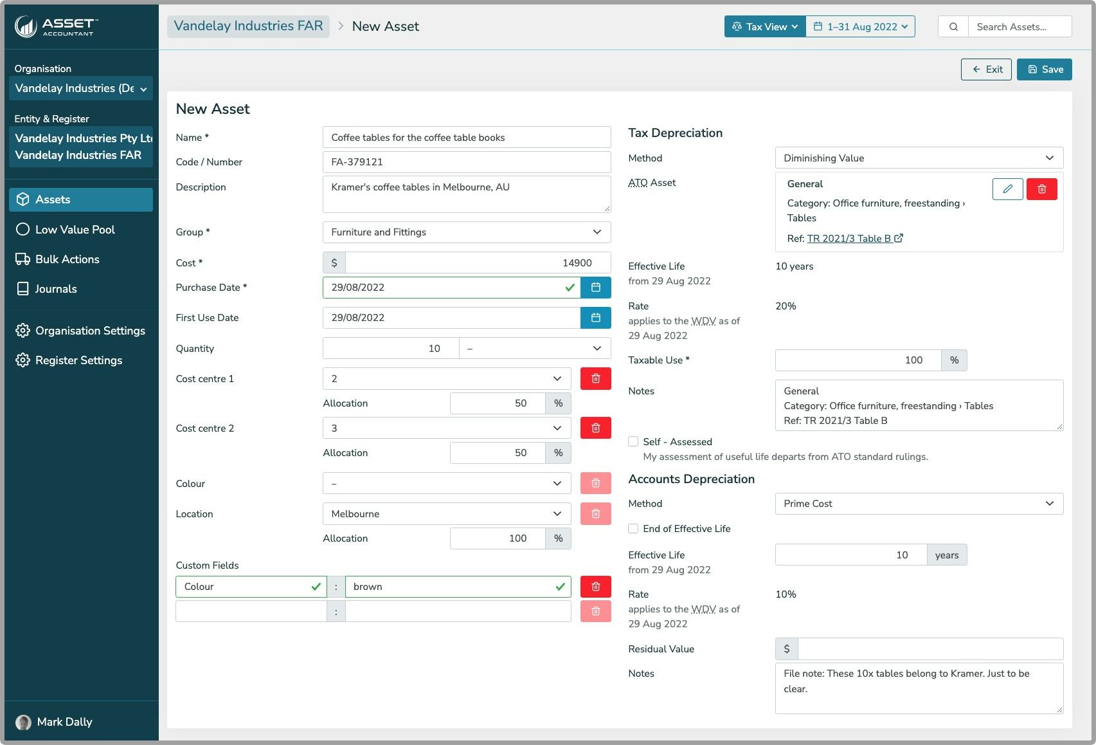Open Organisation Settings via the gear icon
The image size is (1096, 745).
[89, 331]
